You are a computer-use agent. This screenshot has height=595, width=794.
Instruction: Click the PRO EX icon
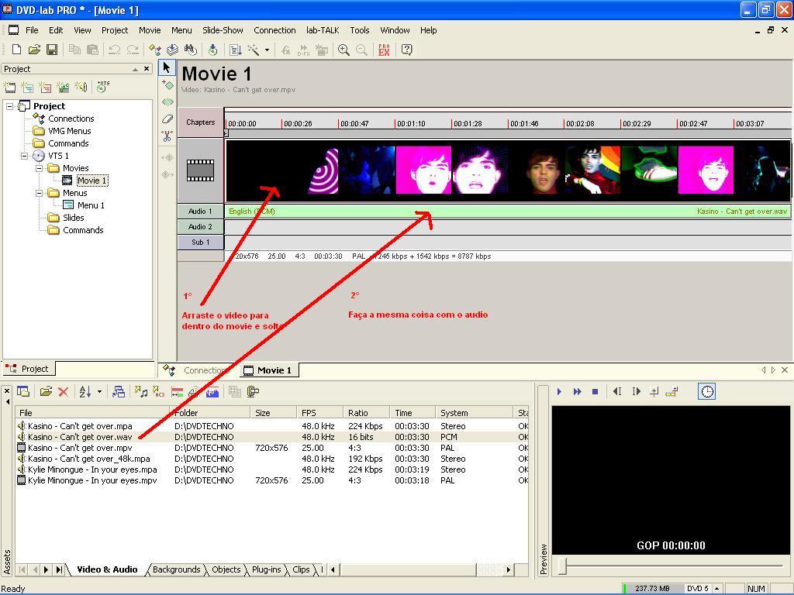(384, 50)
